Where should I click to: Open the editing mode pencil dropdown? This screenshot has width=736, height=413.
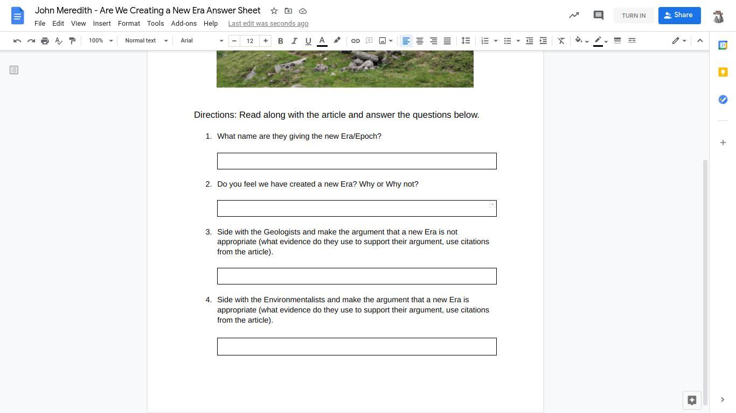pyautogui.click(x=679, y=41)
